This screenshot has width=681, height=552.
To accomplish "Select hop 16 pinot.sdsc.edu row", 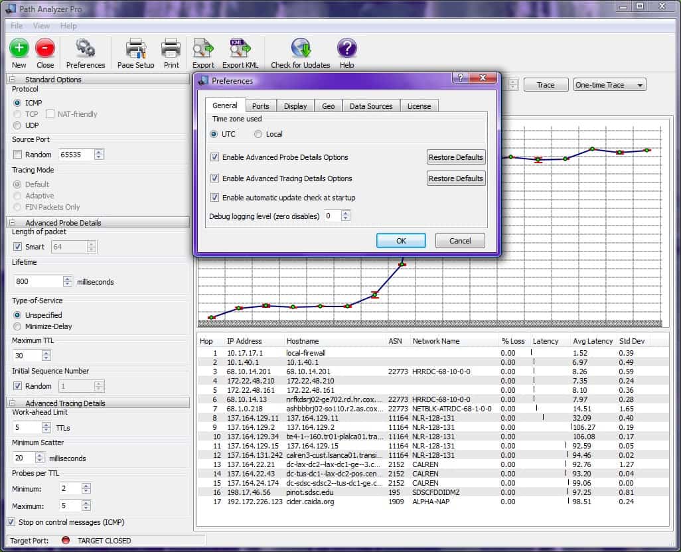I will coord(433,492).
